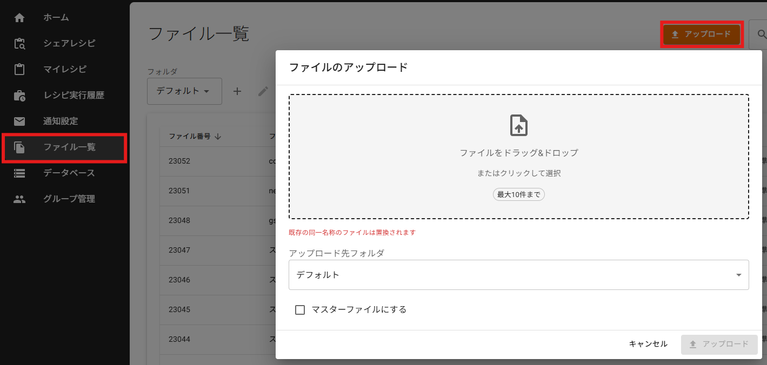
Task: Sort by ファイル番号 column arrow
Action: click(x=218, y=137)
